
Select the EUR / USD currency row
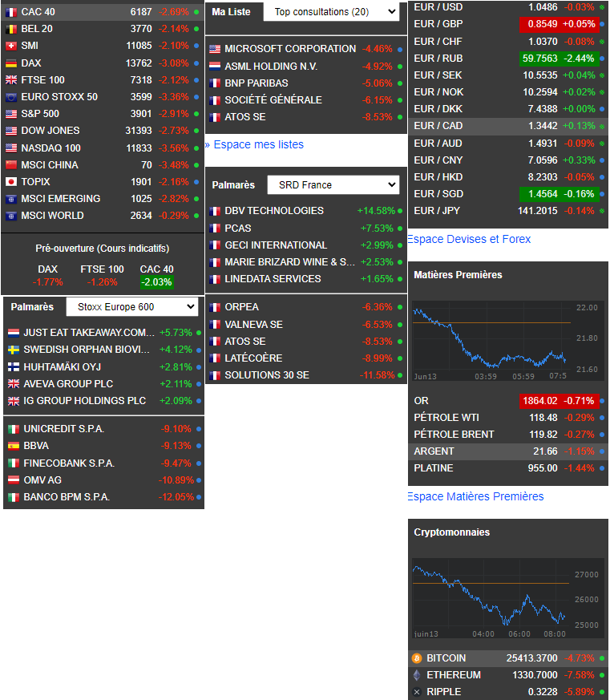coord(508,7)
